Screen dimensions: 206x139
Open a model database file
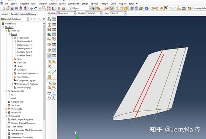click(7, 9)
